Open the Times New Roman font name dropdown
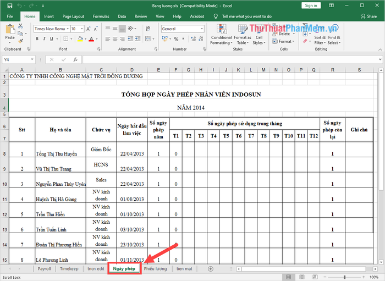This screenshot has height=281, width=385. point(68,29)
